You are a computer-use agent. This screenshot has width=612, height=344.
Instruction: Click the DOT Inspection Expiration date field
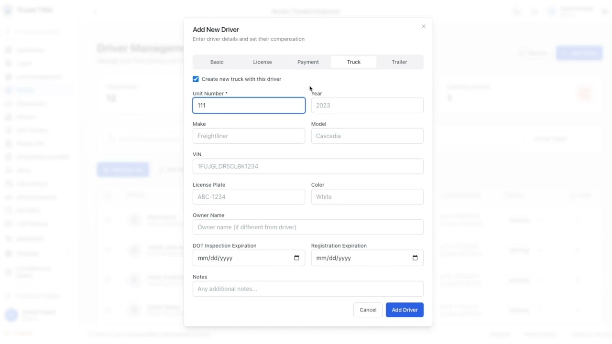(x=249, y=258)
